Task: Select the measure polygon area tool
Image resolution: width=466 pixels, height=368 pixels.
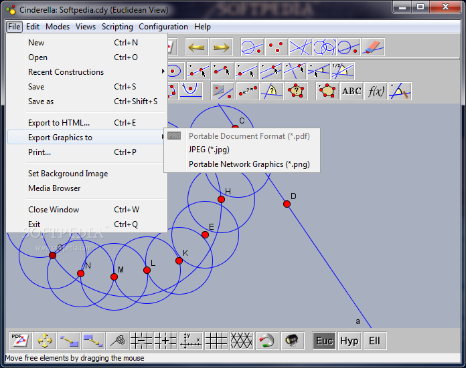Action: pos(296,91)
